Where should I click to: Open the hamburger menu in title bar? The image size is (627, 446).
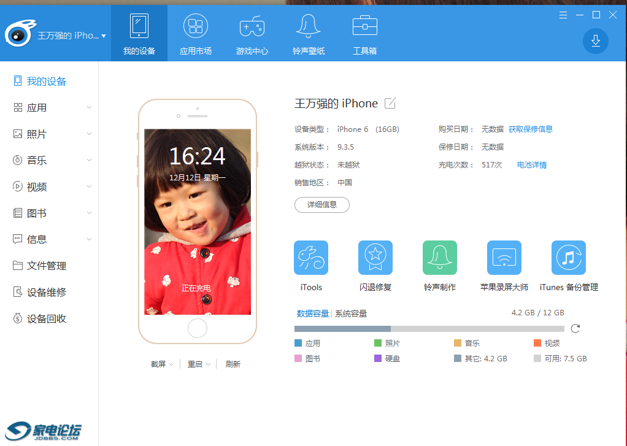(563, 15)
